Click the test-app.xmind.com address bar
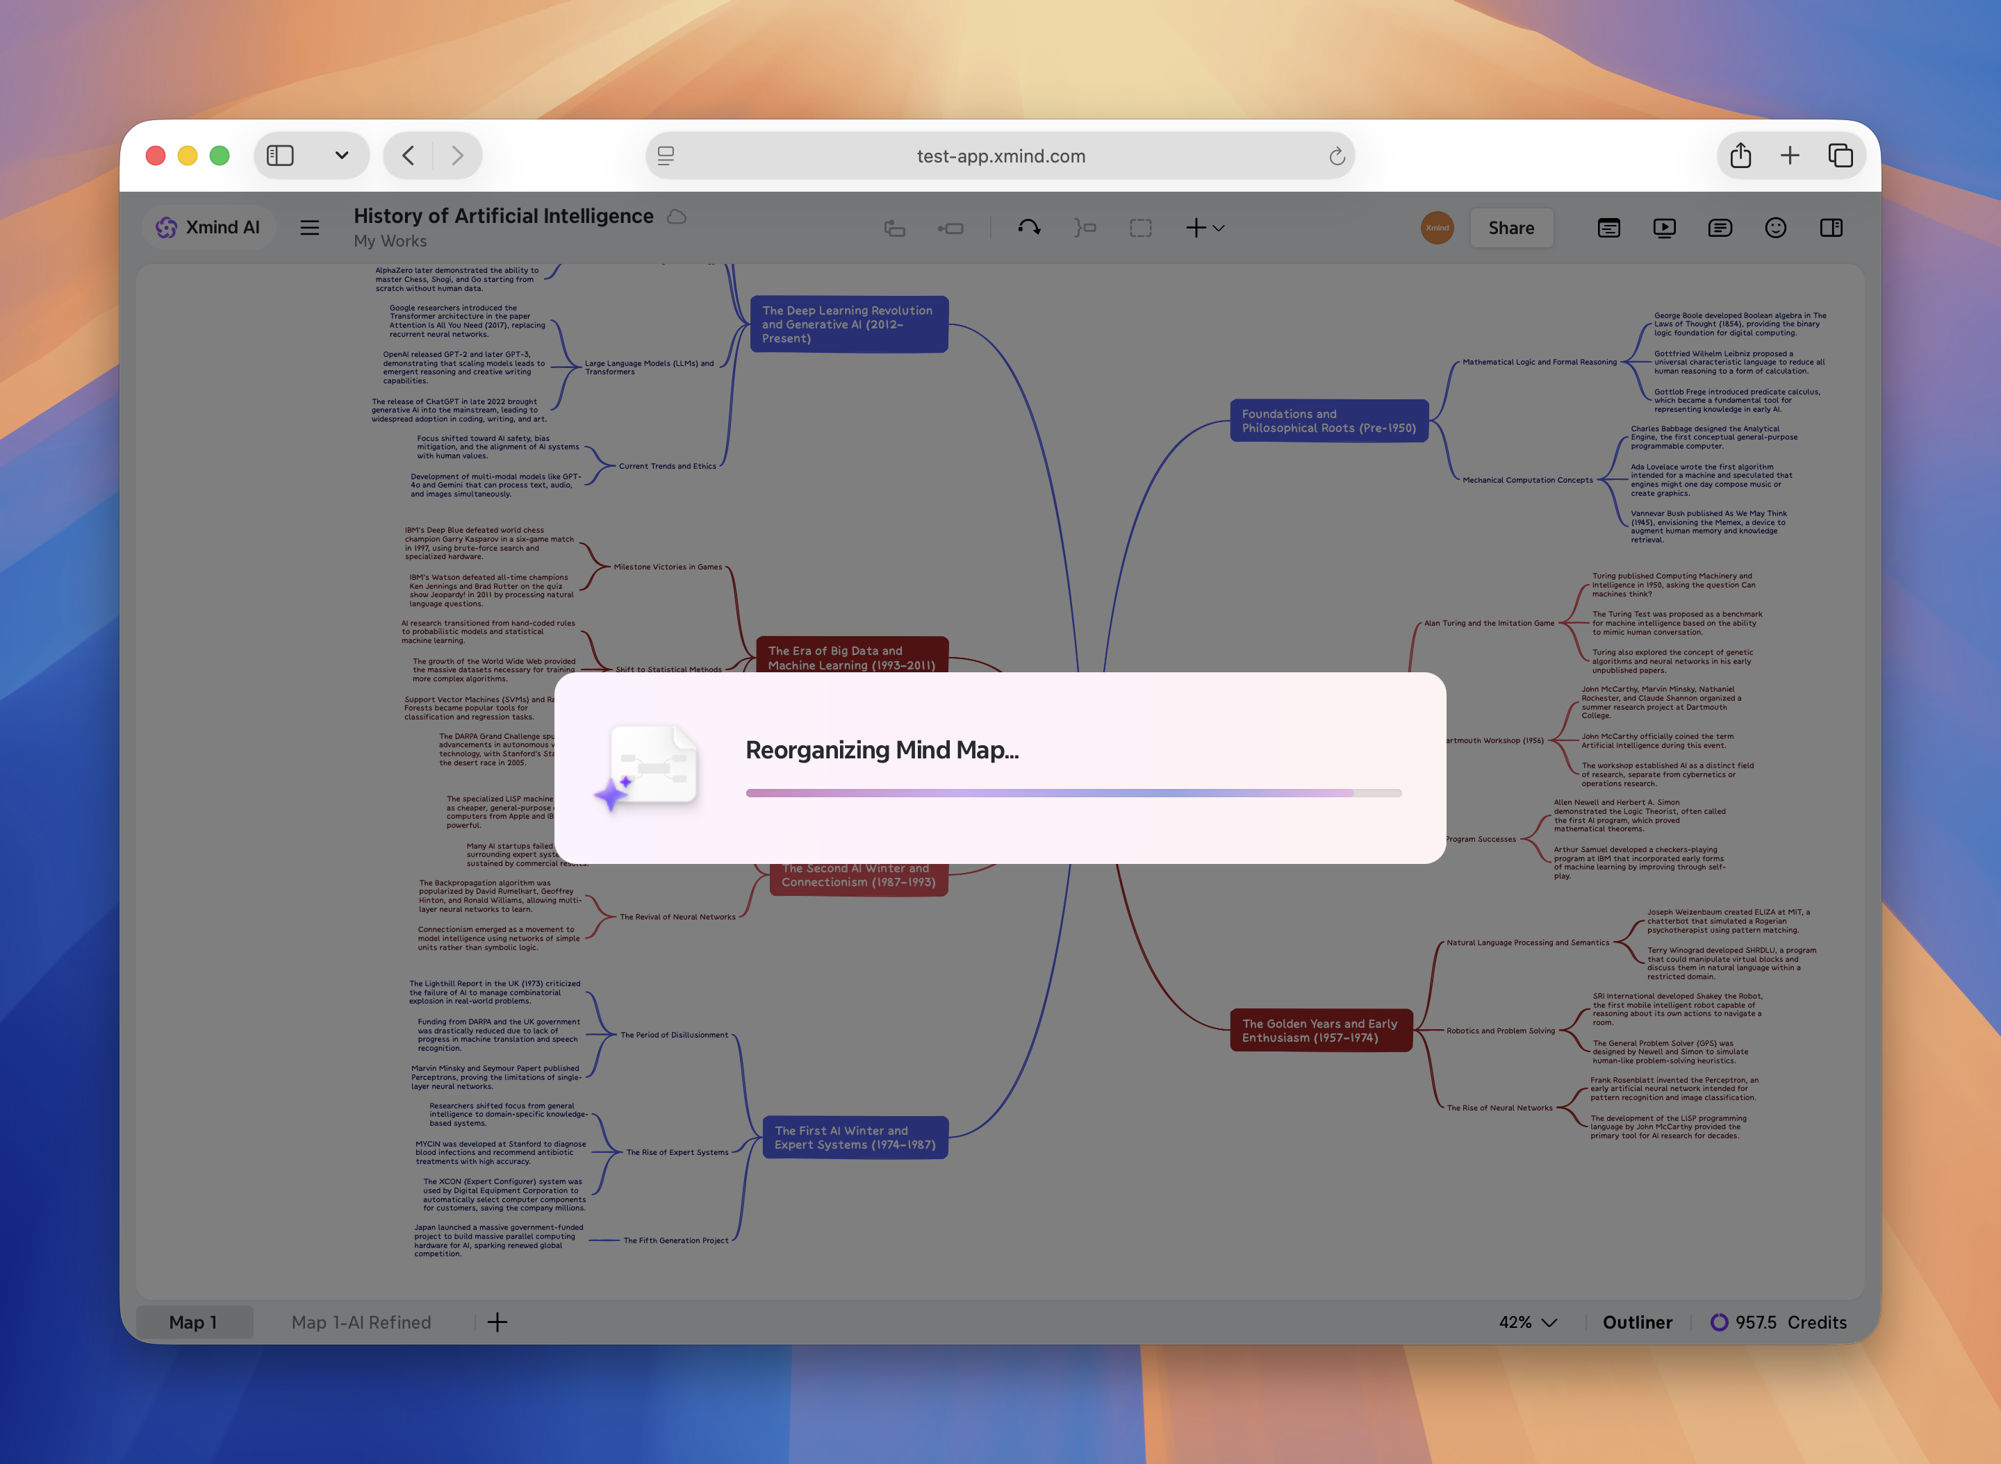 [1000, 156]
